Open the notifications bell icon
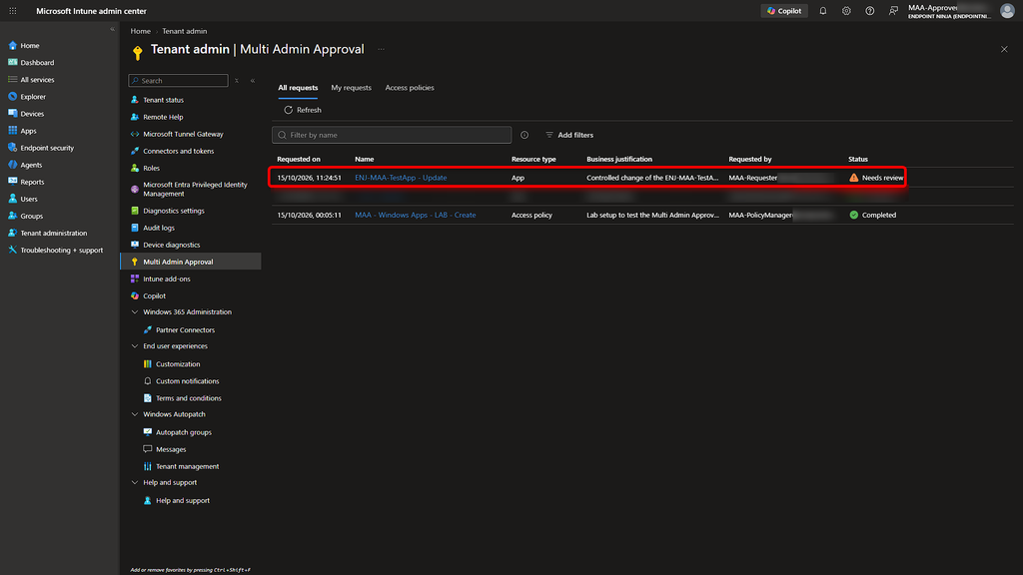 (823, 11)
